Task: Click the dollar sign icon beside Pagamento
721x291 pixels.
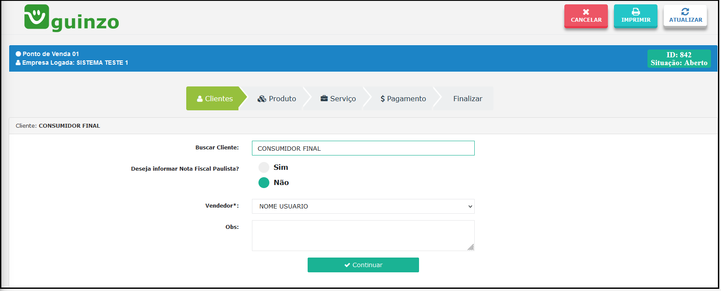Action: click(382, 99)
